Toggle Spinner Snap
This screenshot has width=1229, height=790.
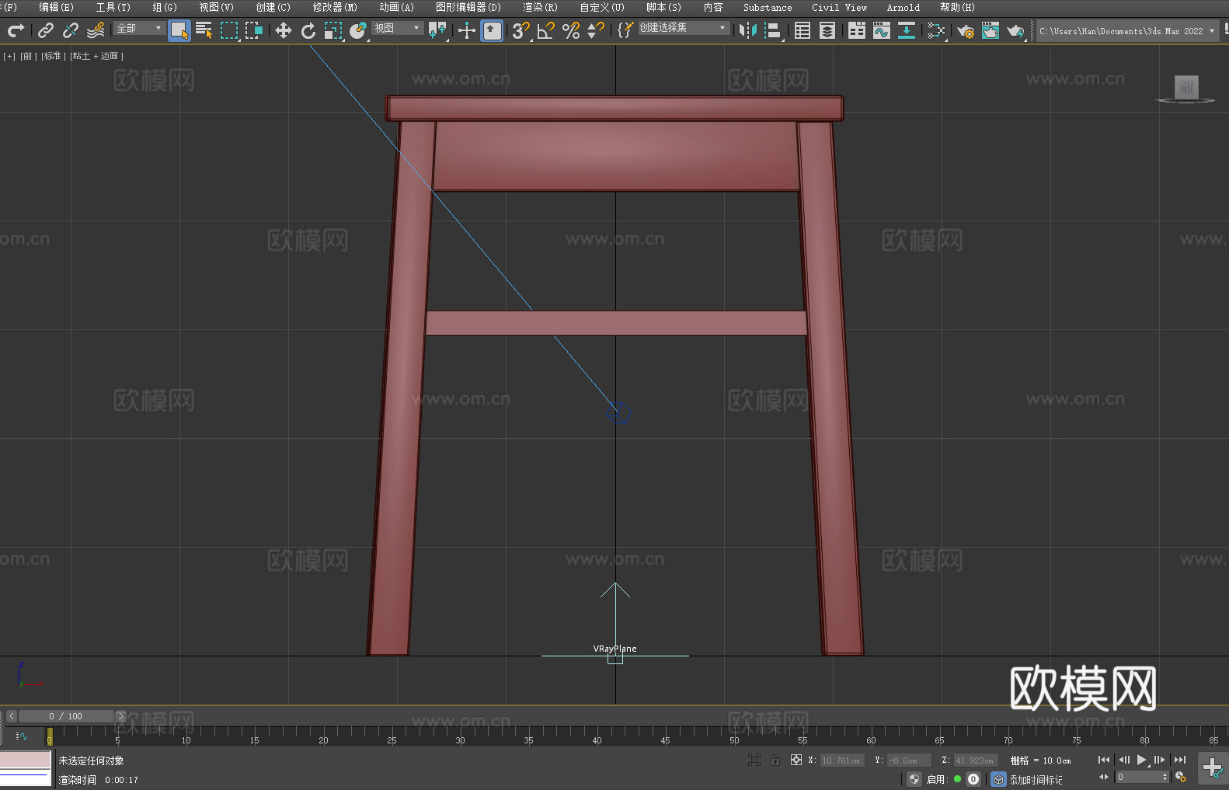(596, 30)
